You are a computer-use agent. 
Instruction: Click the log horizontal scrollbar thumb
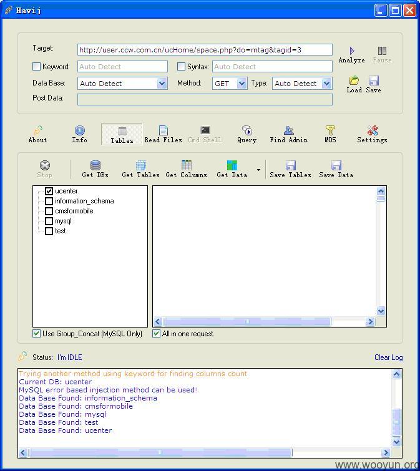point(160,452)
